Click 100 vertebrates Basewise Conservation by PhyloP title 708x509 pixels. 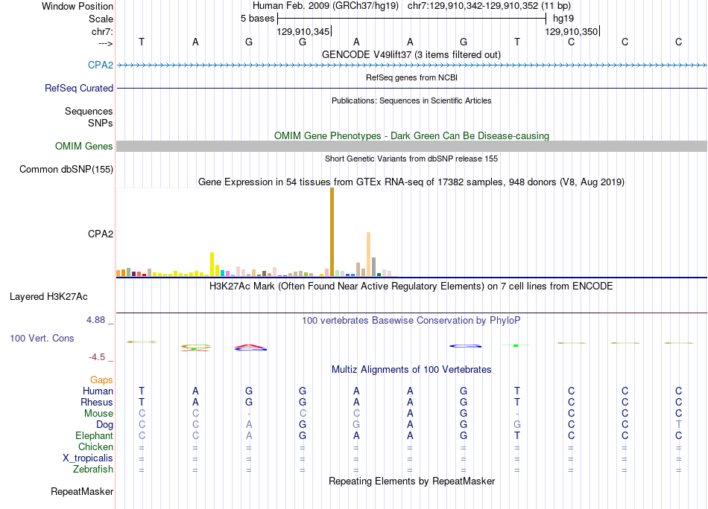[411, 320]
